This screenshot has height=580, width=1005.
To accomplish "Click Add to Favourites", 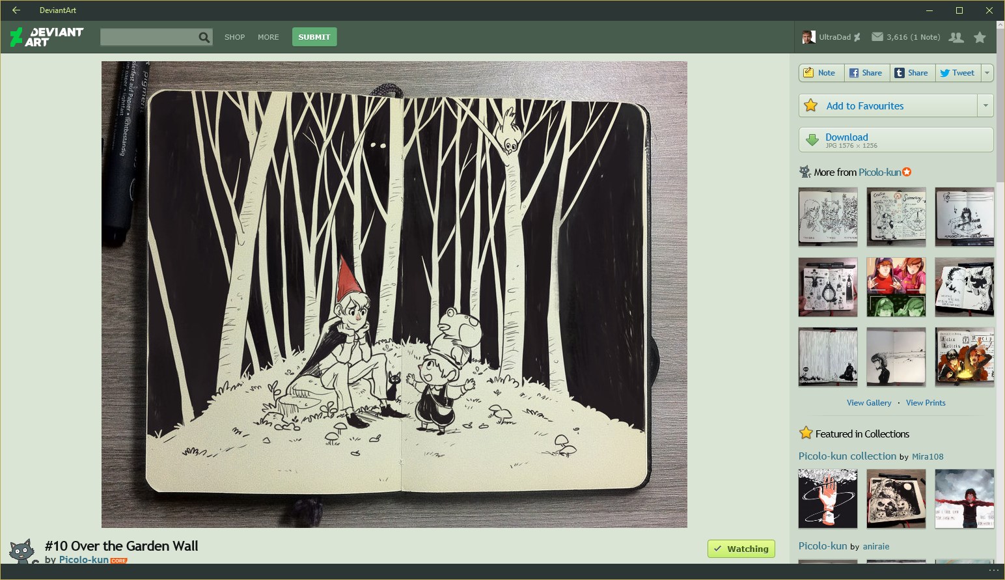I will click(888, 105).
